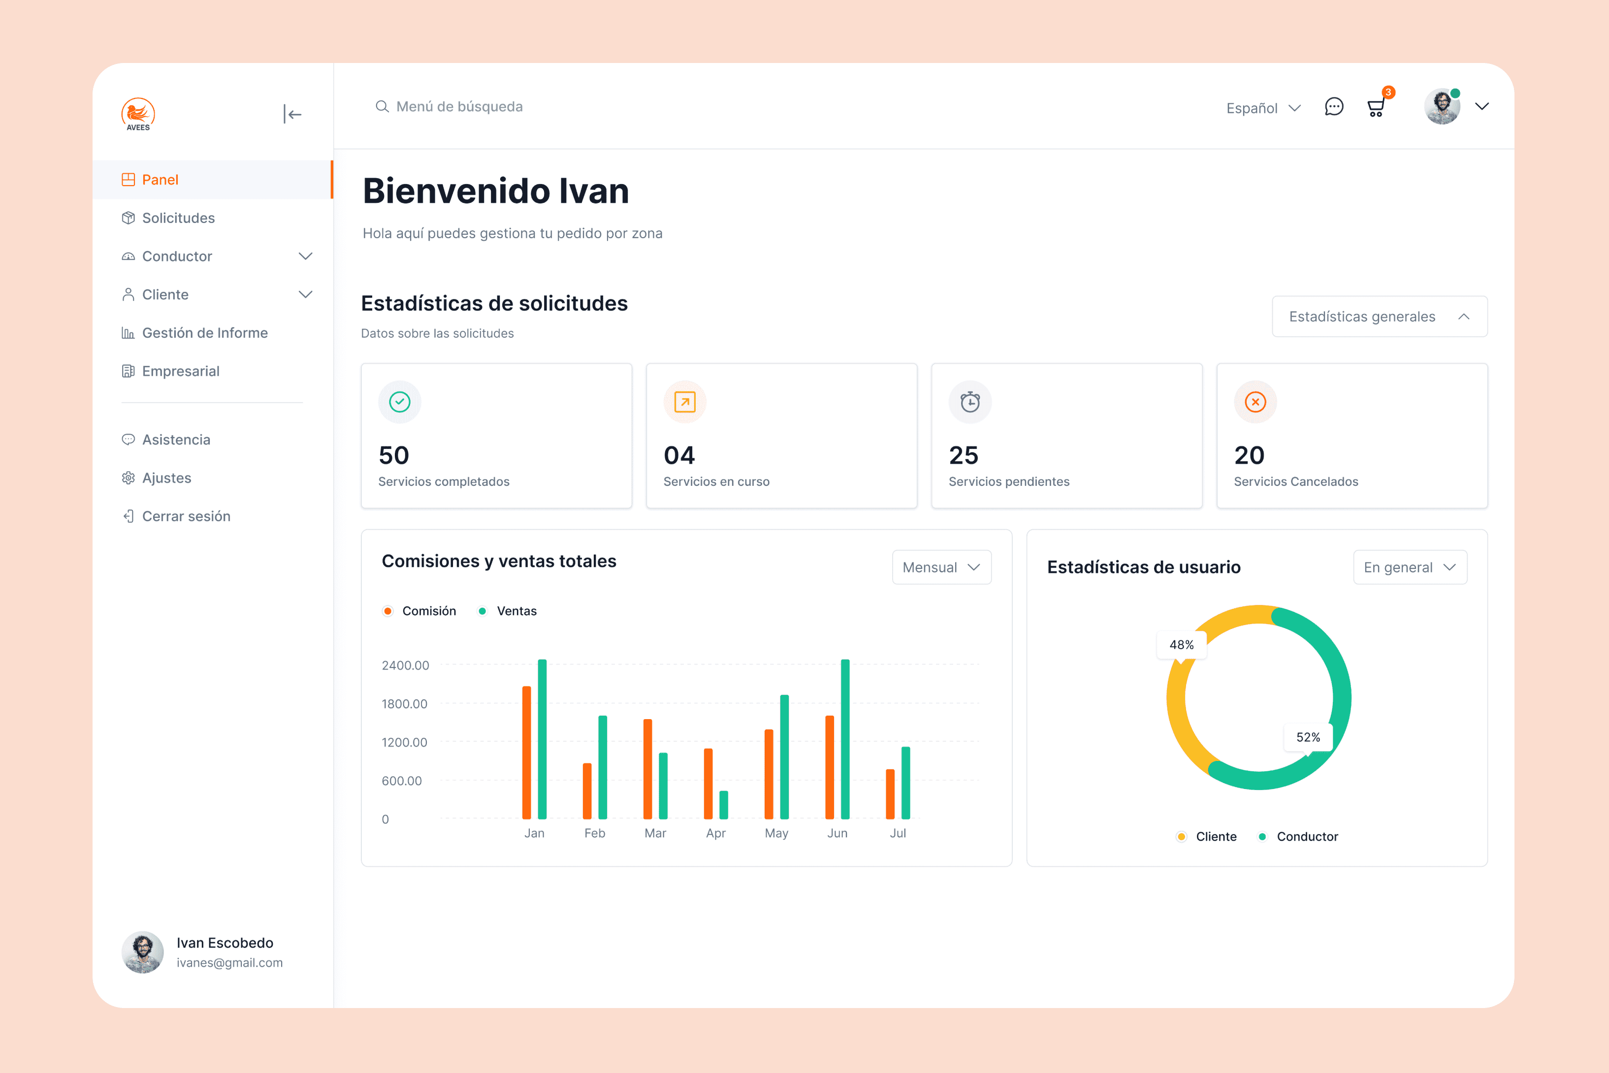Select Empresarial in the sidebar
Viewport: 1609px width, 1073px height.
pyautogui.click(x=181, y=371)
